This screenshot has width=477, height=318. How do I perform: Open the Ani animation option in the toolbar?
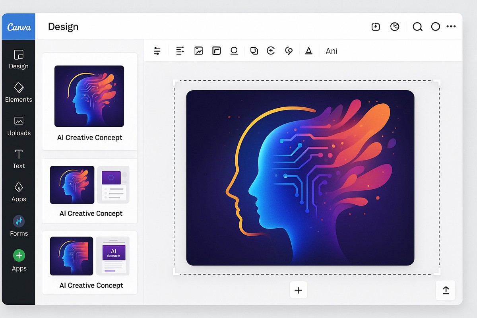(x=332, y=50)
